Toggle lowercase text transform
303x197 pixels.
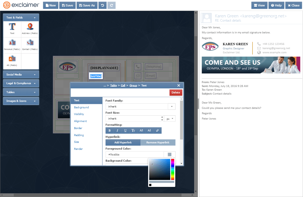point(149,130)
